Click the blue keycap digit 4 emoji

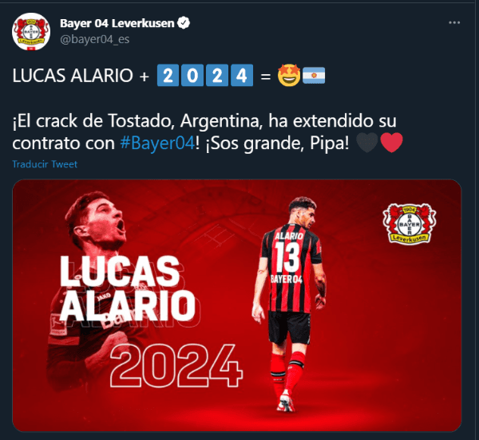click(242, 75)
